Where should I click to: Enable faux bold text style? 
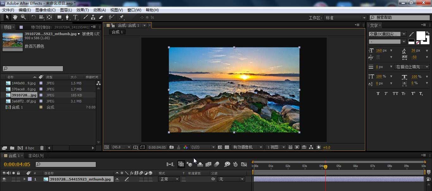(378, 94)
